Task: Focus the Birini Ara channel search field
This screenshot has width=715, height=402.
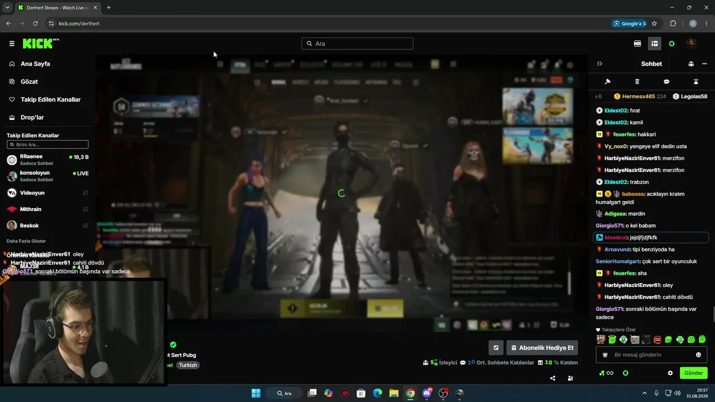Action: pyautogui.click(x=47, y=145)
